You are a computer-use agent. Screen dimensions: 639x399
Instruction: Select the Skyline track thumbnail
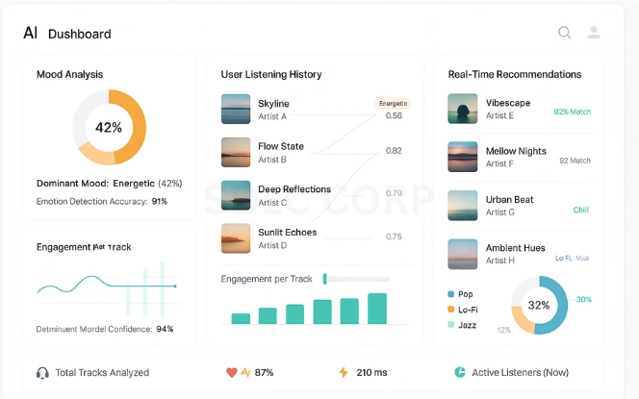point(236,109)
